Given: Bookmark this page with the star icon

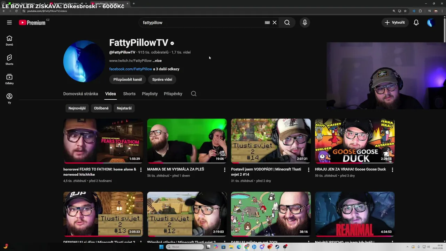Looking at the screenshot, I should tap(405, 11).
